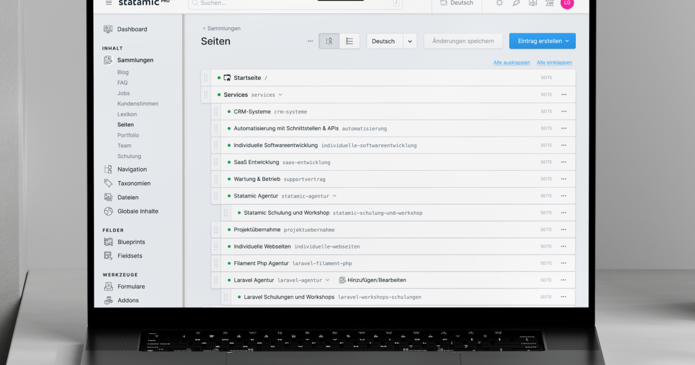Image resolution: width=695 pixels, height=365 pixels.
Task: Open the documentation book icon
Action: [533, 3]
